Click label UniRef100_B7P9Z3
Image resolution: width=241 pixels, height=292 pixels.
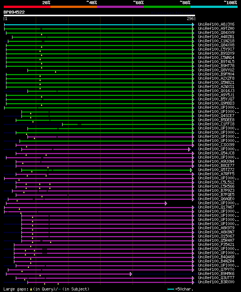[216, 191]
